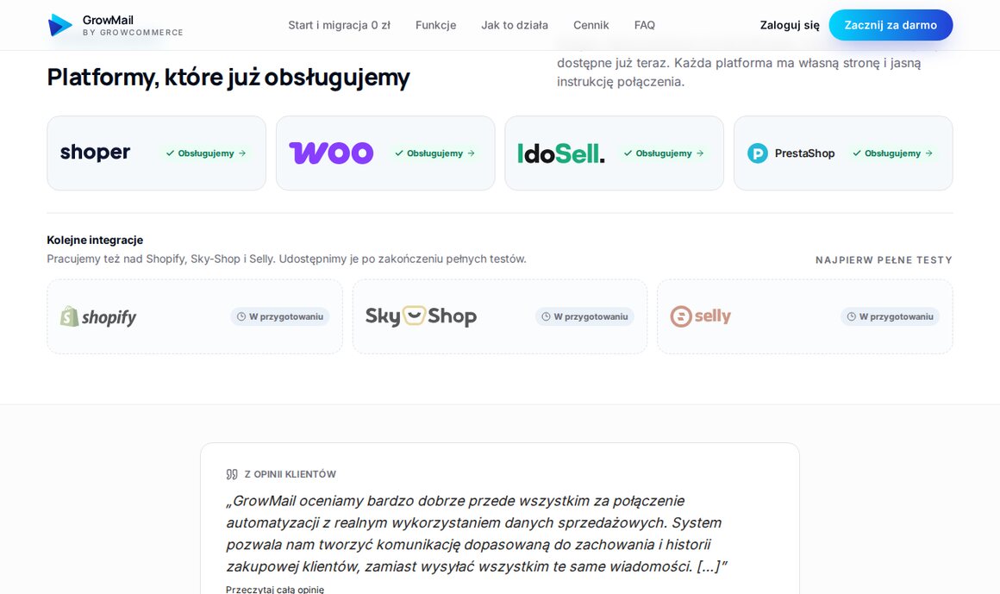This screenshot has height=594, width=1000.
Task: Open Jak to działa section
Action: tap(515, 25)
